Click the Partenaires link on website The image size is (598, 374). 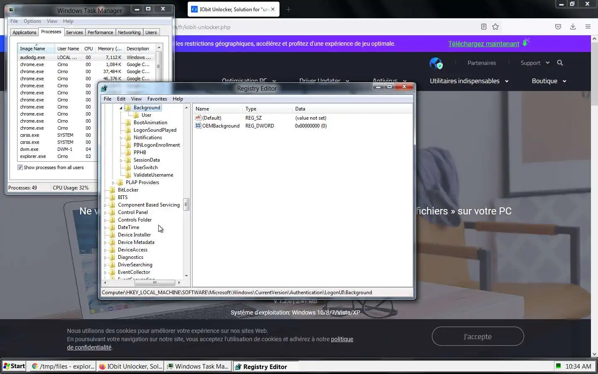coord(482,63)
